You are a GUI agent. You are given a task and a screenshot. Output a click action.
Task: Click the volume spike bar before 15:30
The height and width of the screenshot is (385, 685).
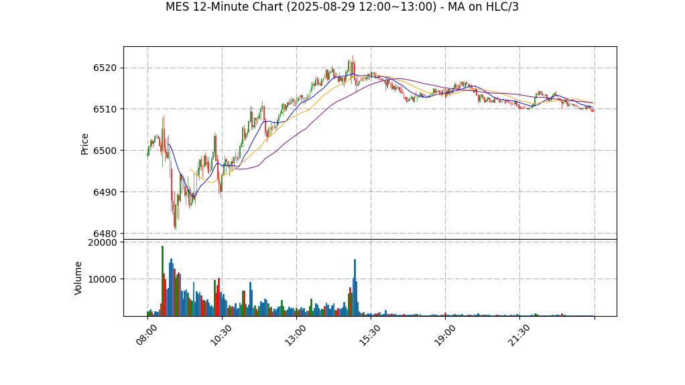pyautogui.click(x=355, y=288)
